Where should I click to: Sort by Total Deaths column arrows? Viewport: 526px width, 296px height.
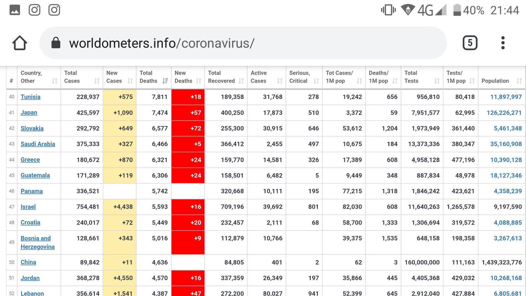[x=165, y=81]
